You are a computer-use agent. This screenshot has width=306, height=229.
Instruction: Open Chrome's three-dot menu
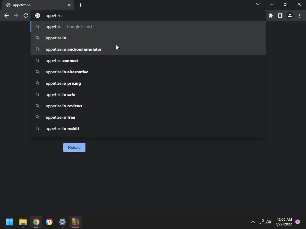click(299, 16)
